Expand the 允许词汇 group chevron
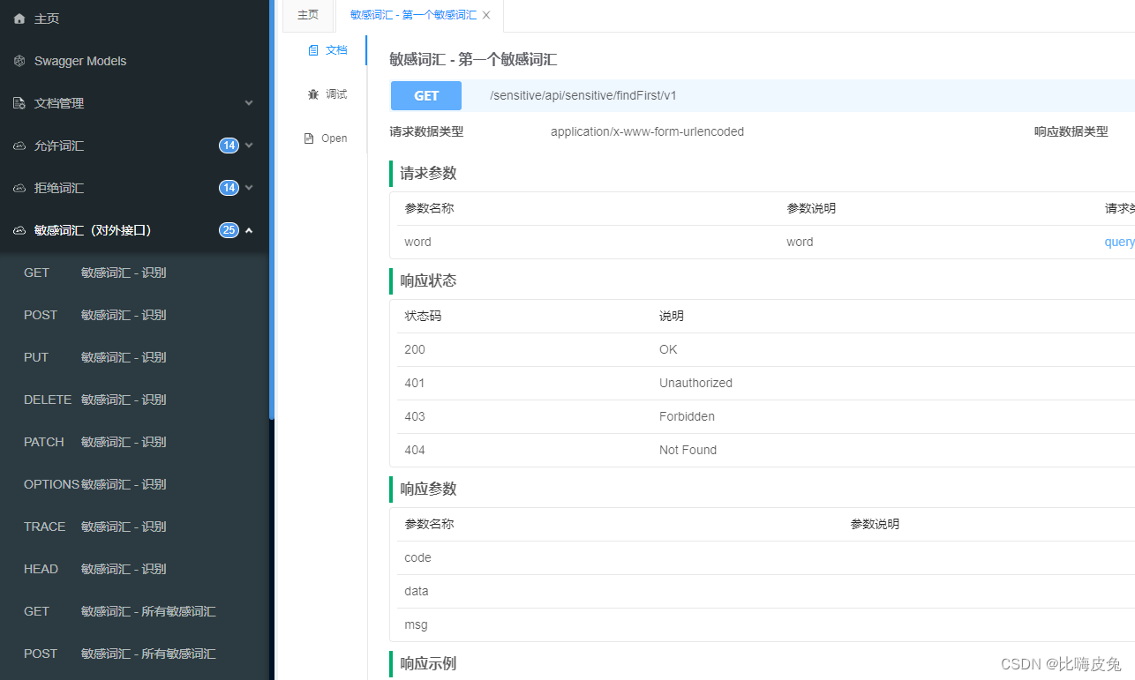This screenshot has height=680, width=1135. tap(249, 146)
